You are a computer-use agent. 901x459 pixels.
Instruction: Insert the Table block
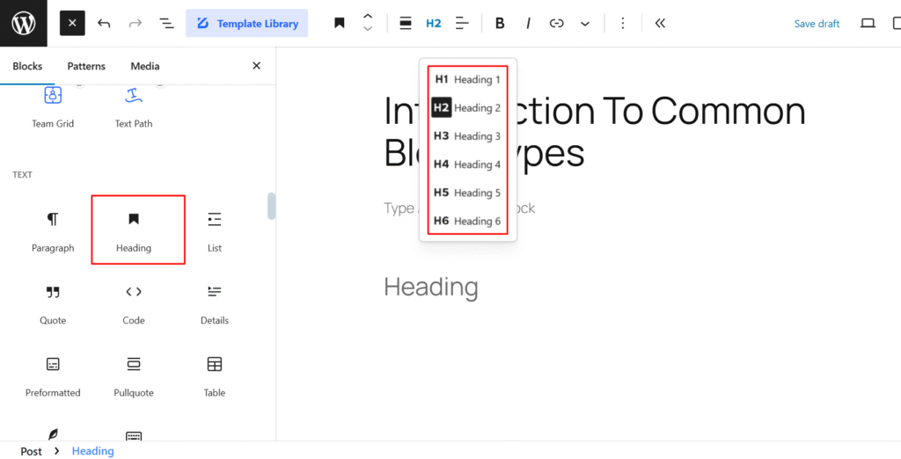[x=215, y=375]
